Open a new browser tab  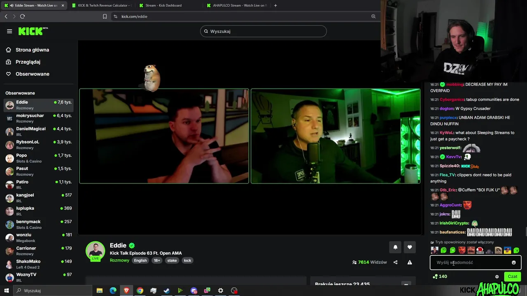tap(275, 5)
